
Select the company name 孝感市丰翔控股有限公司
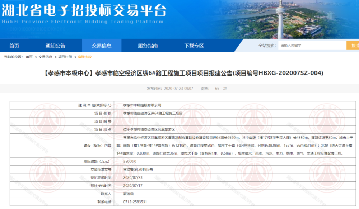click(142, 105)
